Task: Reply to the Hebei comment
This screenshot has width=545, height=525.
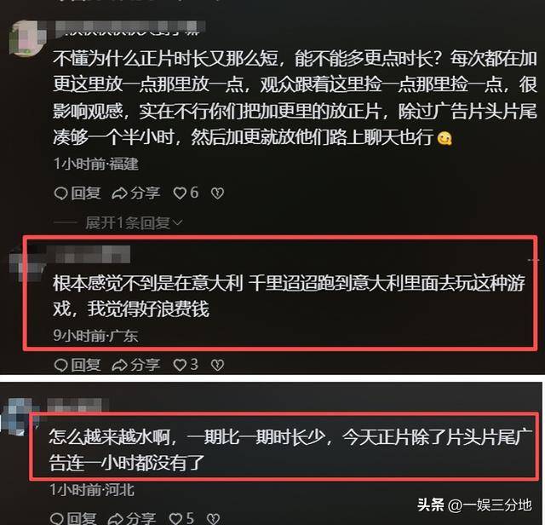Action: coord(73,518)
